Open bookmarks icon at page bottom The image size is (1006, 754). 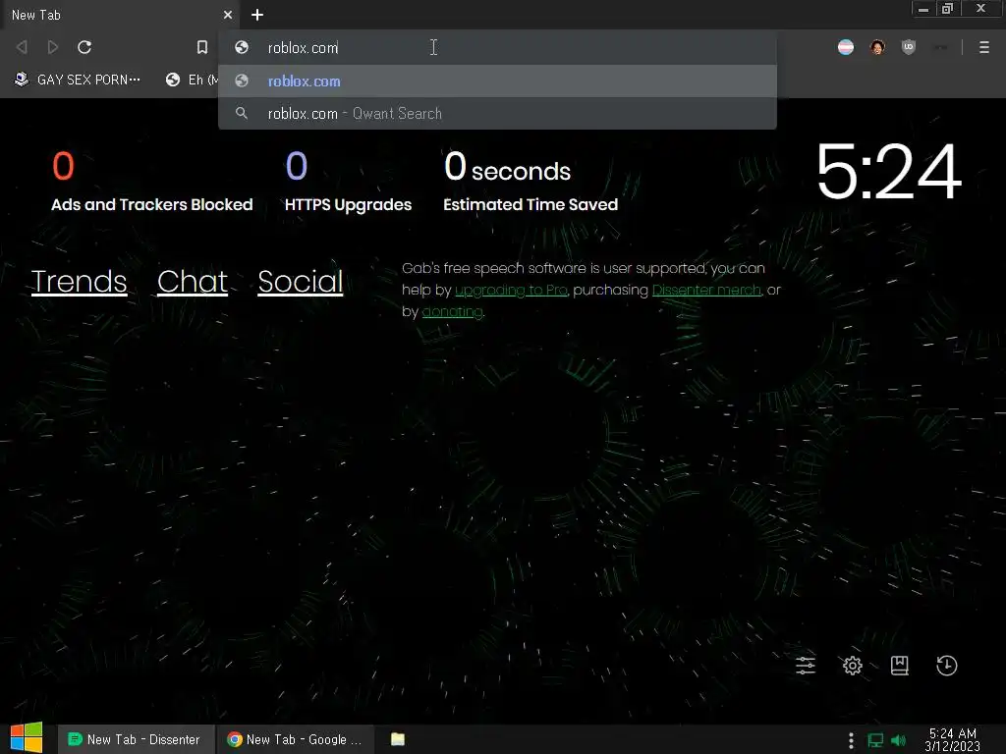pyautogui.click(x=900, y=666)
